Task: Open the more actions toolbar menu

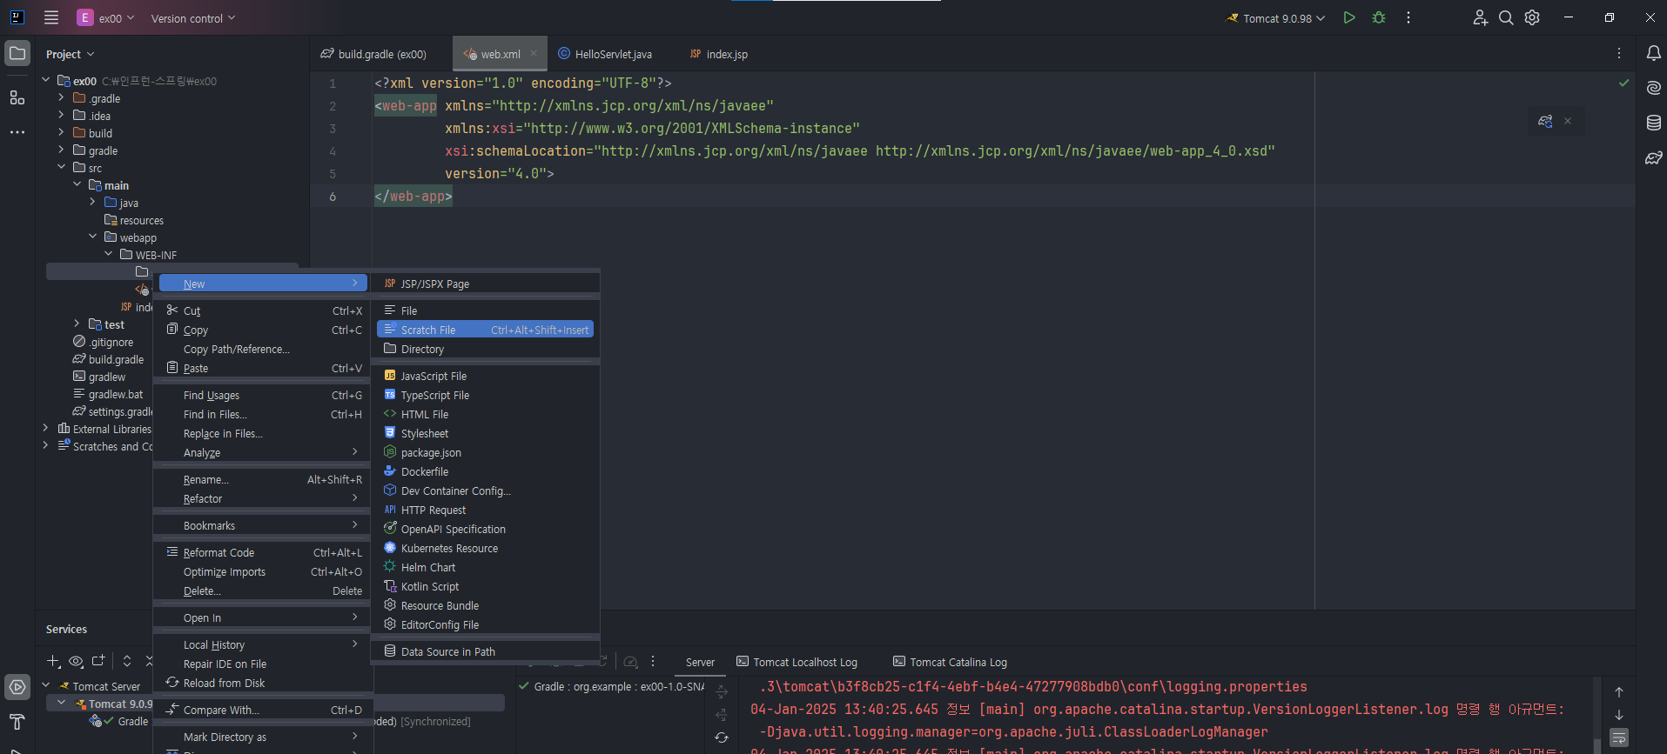Action: coord(1408,17)
